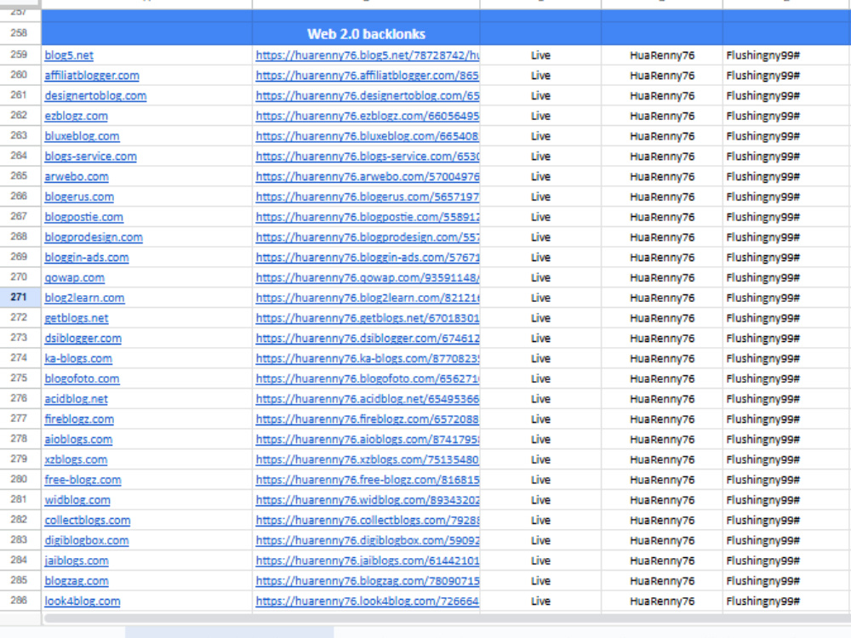
Task: Open collectblogs.com link
Action: 88,520
